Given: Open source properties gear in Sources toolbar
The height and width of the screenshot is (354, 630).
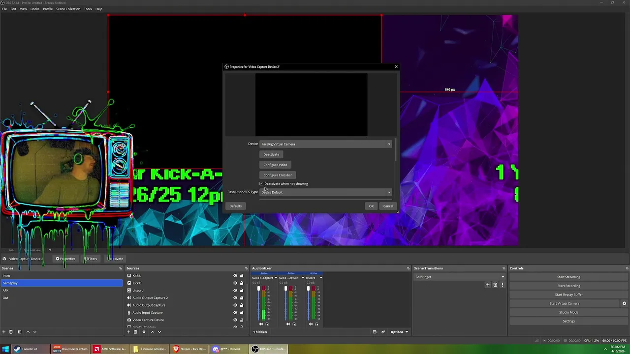Looking at the screenshot, I should 144,332.
